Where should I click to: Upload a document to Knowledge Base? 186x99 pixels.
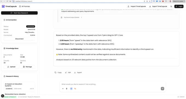click(x=11, y=67)
